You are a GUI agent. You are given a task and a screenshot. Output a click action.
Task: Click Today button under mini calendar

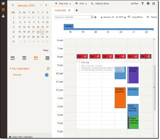(x=46, y=50)
